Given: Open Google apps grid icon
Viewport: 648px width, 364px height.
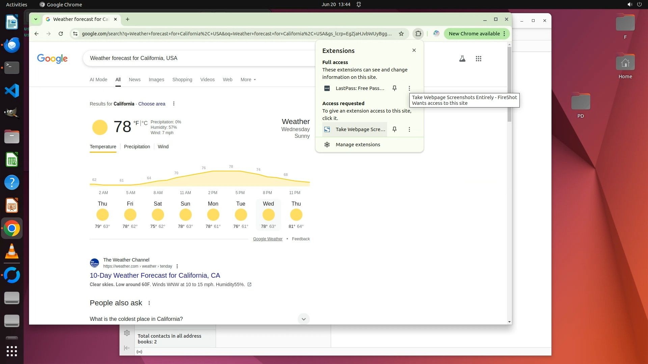Looking at the screenshot, I should (x=478, y=59).
